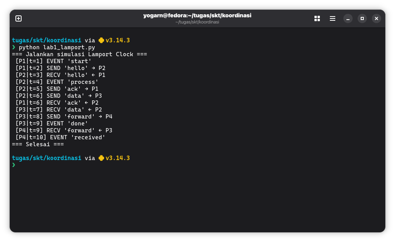Click the command python lab1_lamport.py
The image size is (395, 242).
point(57,48)
